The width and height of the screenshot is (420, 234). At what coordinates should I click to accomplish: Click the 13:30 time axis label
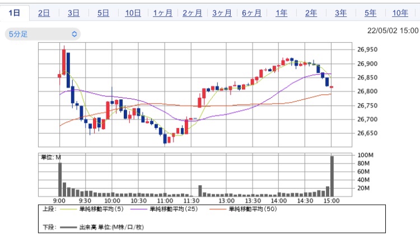click(253, 201)
